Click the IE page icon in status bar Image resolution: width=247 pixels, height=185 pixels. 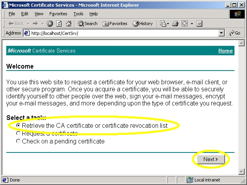(x=5, y=180)
